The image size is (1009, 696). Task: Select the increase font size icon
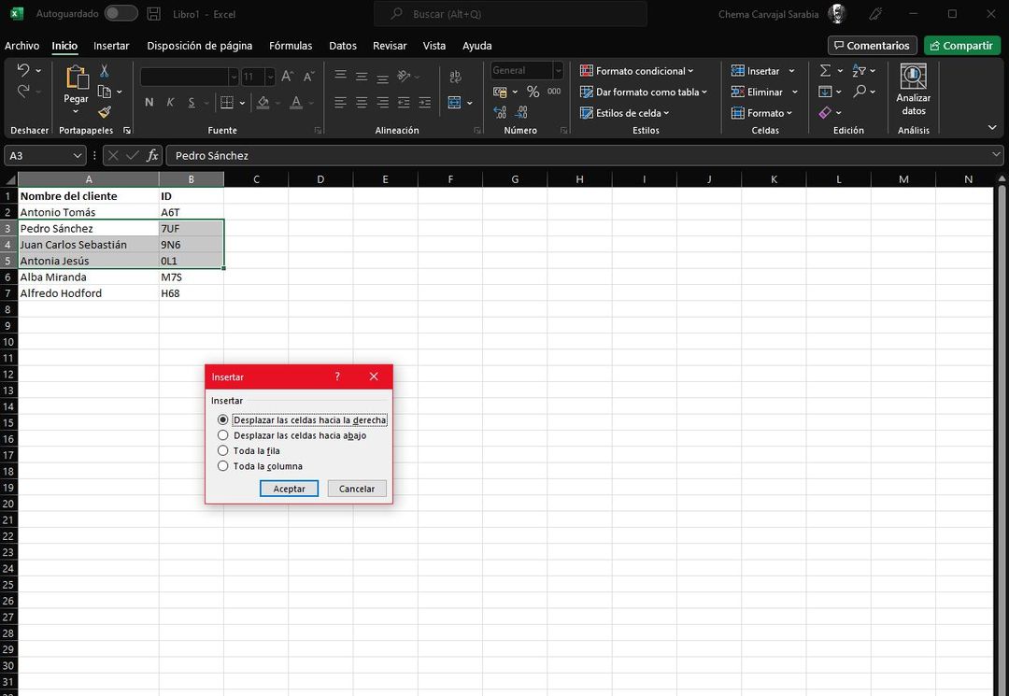(x=287, y=75)
